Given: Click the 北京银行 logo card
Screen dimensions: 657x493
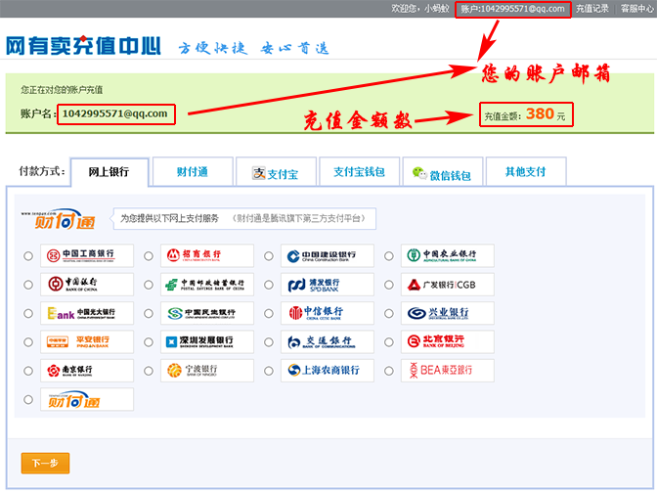Looking at the screenshot, I should click(x=448, y=342).
